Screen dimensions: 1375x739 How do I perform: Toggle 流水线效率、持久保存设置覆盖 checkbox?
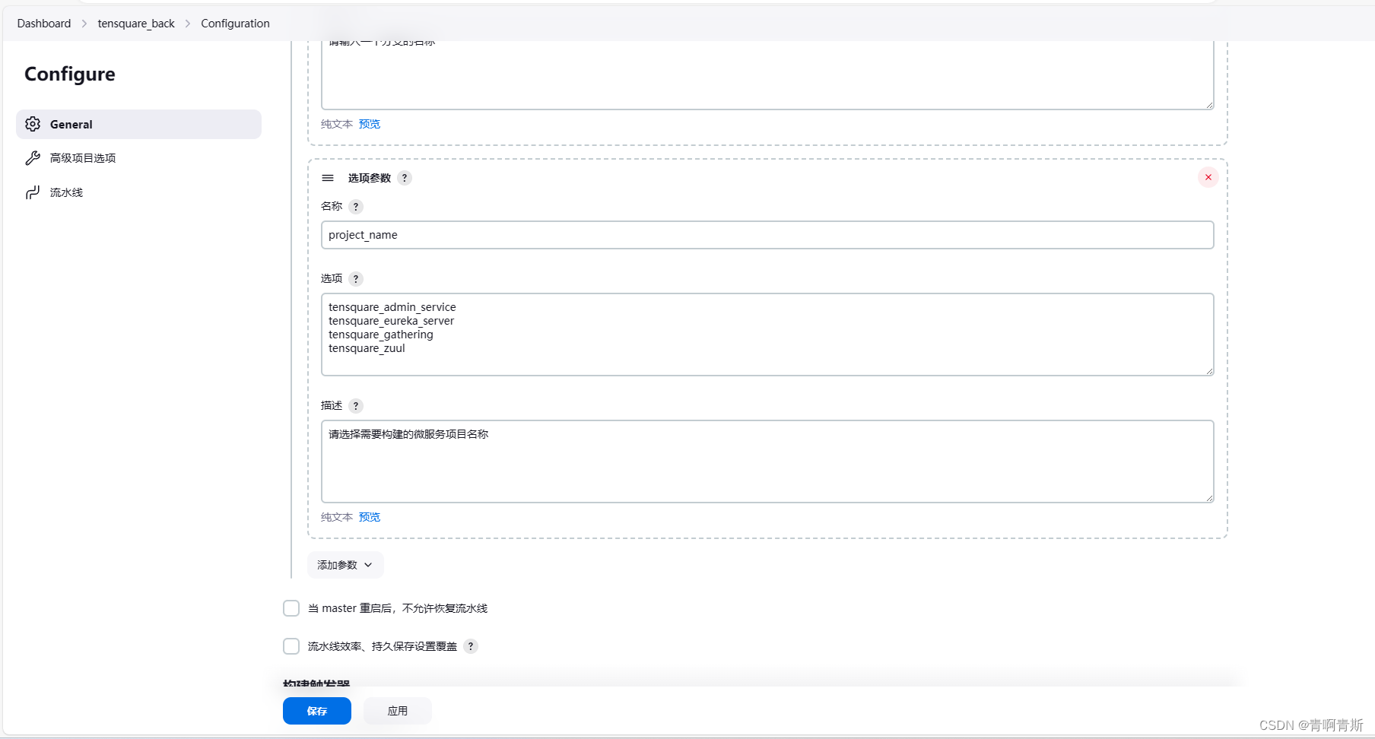(291, 646)
